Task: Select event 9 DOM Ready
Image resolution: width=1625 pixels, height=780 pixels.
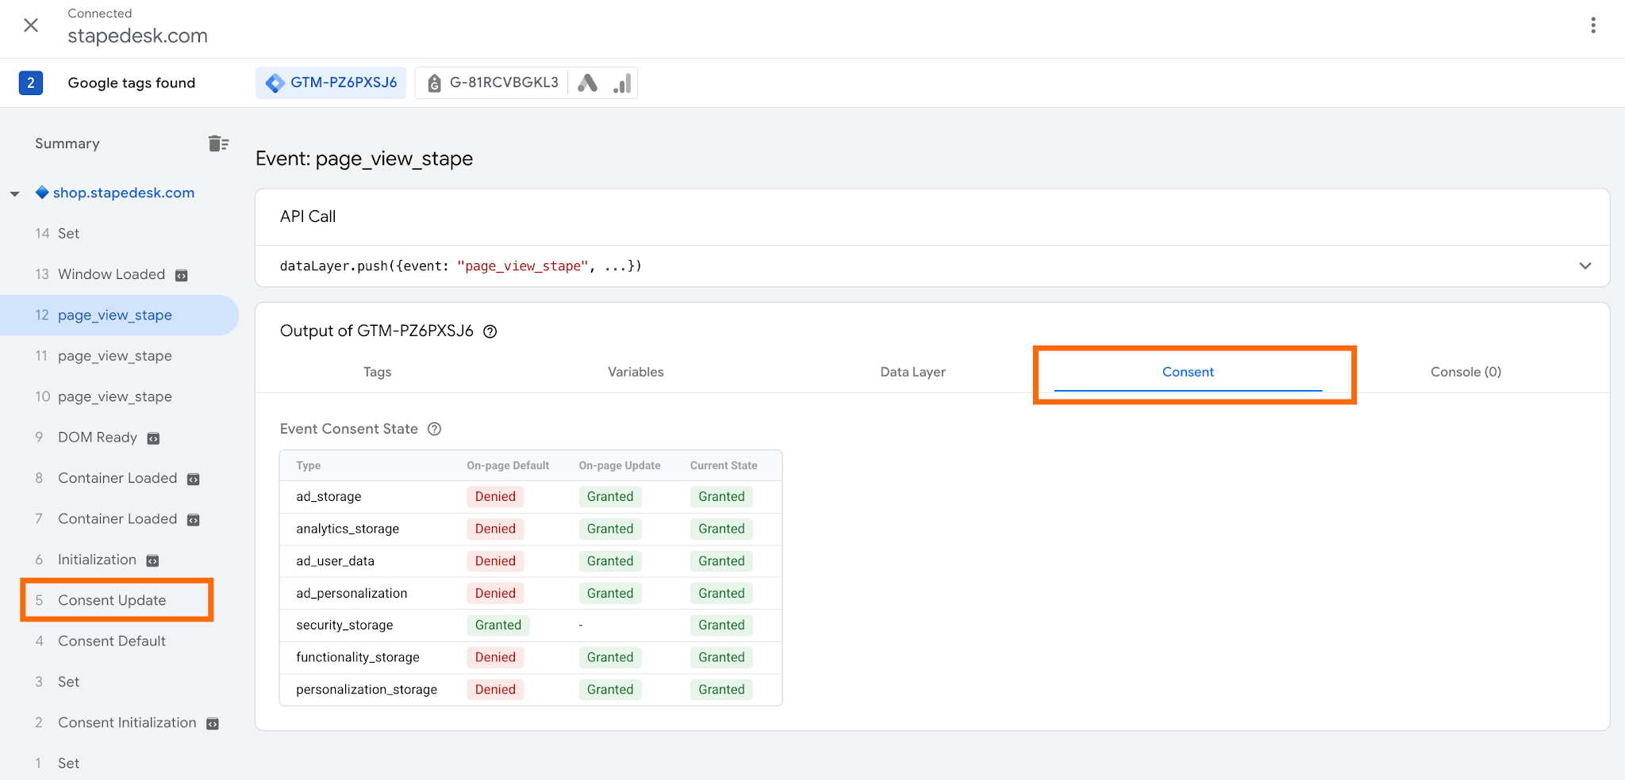Action: pyautogui.click(x=119, y=438)
